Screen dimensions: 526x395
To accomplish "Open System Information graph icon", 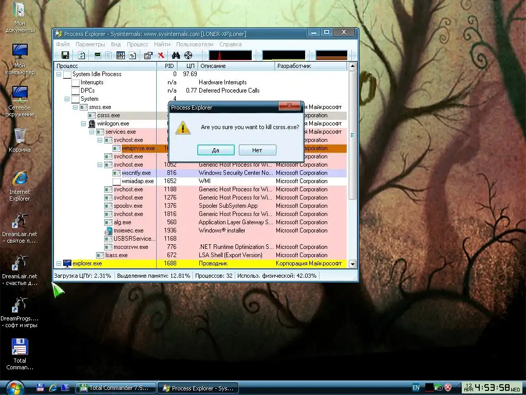I will 98,56.
